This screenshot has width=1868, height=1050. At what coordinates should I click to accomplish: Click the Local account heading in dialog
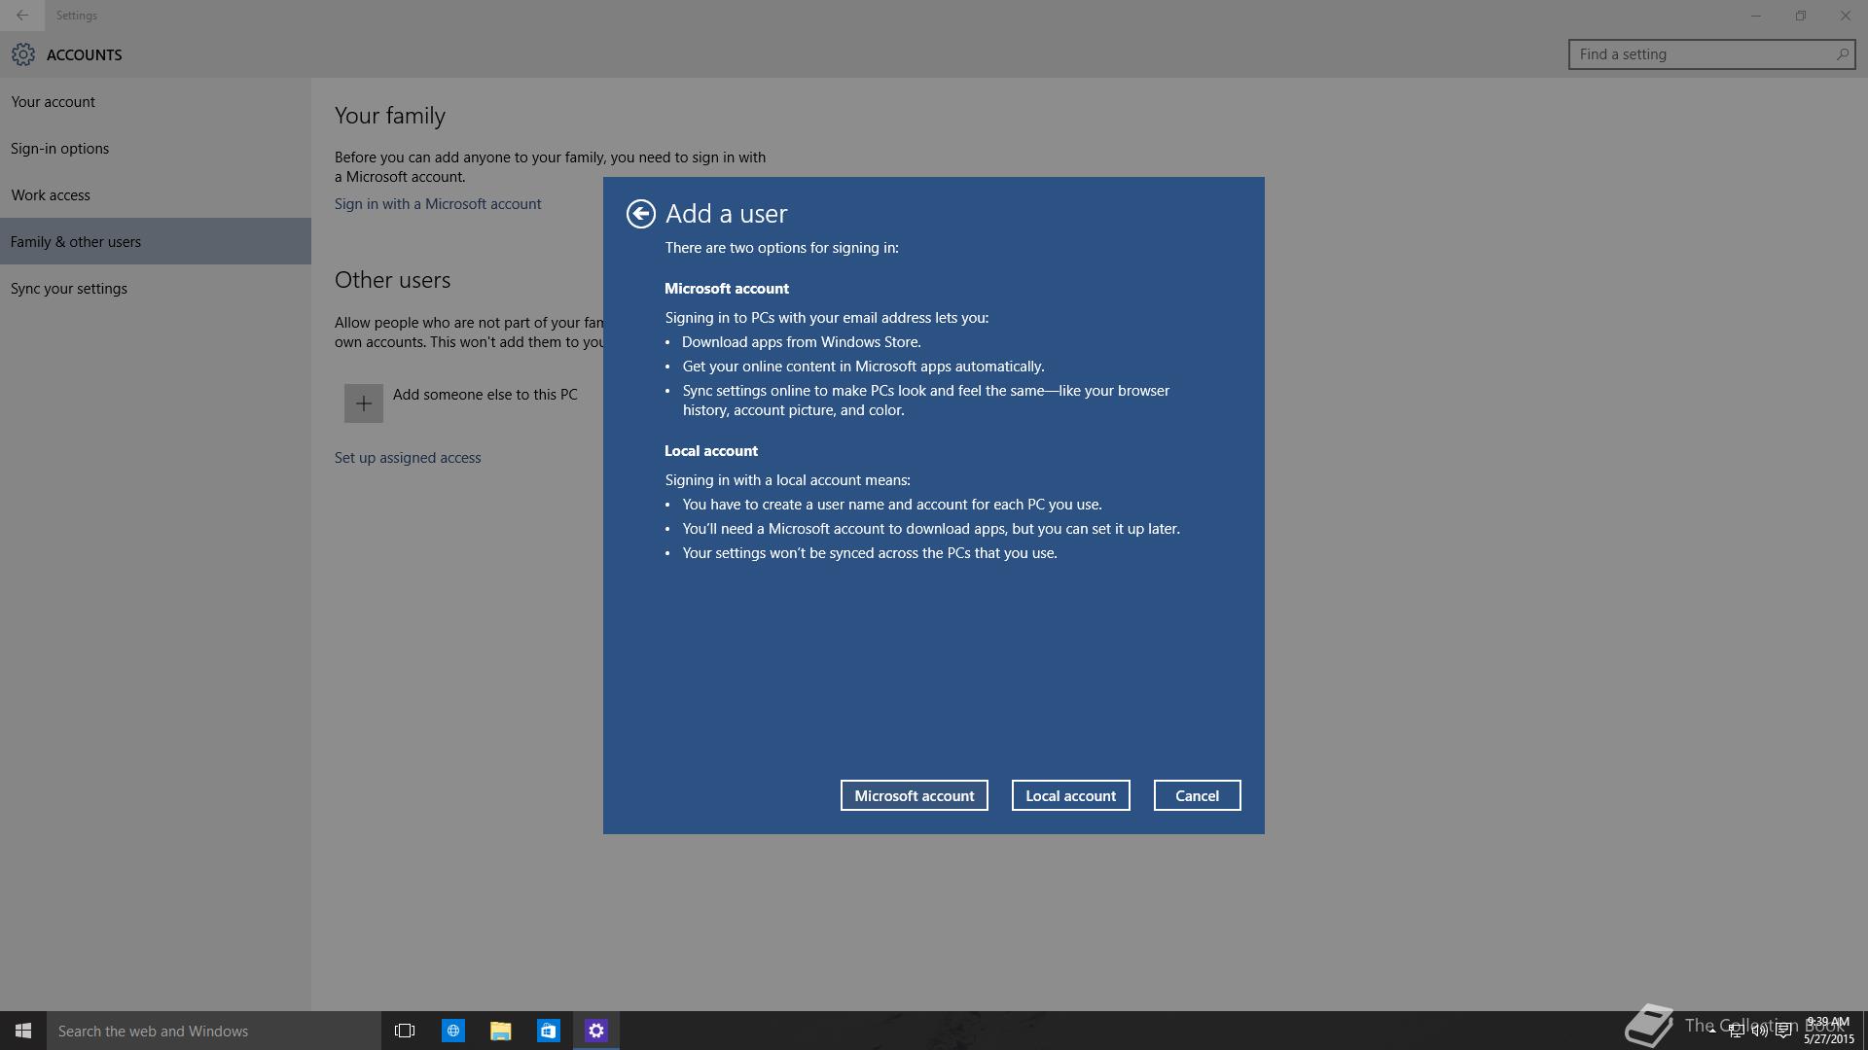(x=710, y=451)
